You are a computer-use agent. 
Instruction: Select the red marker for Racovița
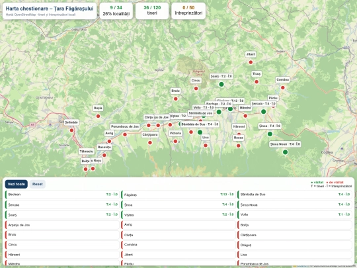tap(104, 156)
